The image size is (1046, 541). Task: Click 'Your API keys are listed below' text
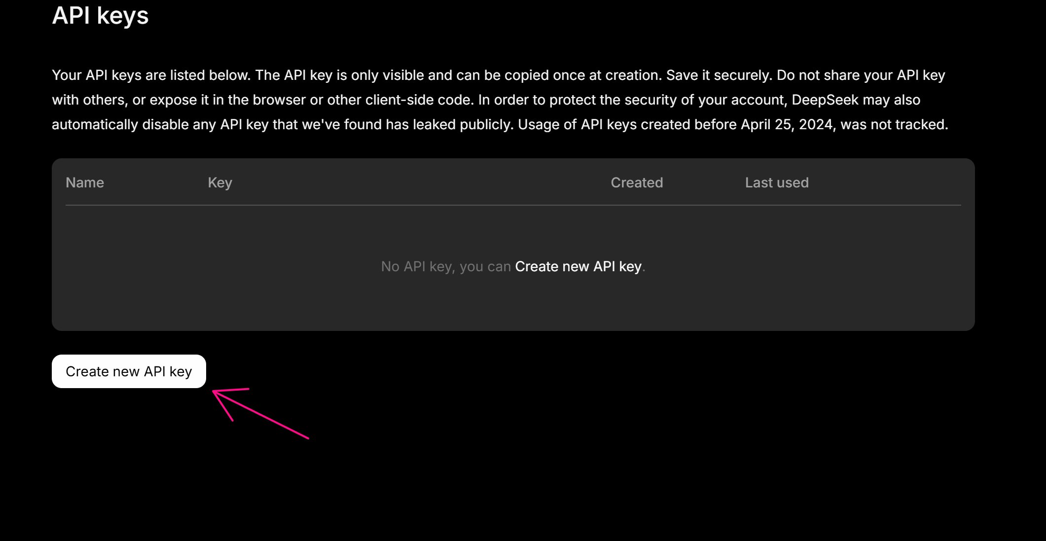pyautogui.click(x=151, y=75)
